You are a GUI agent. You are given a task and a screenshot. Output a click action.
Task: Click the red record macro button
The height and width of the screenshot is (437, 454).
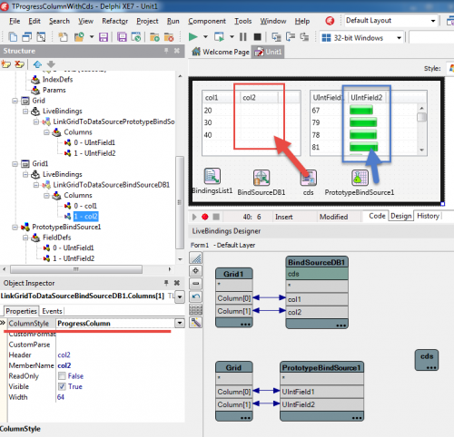click(x=205, y=217)
